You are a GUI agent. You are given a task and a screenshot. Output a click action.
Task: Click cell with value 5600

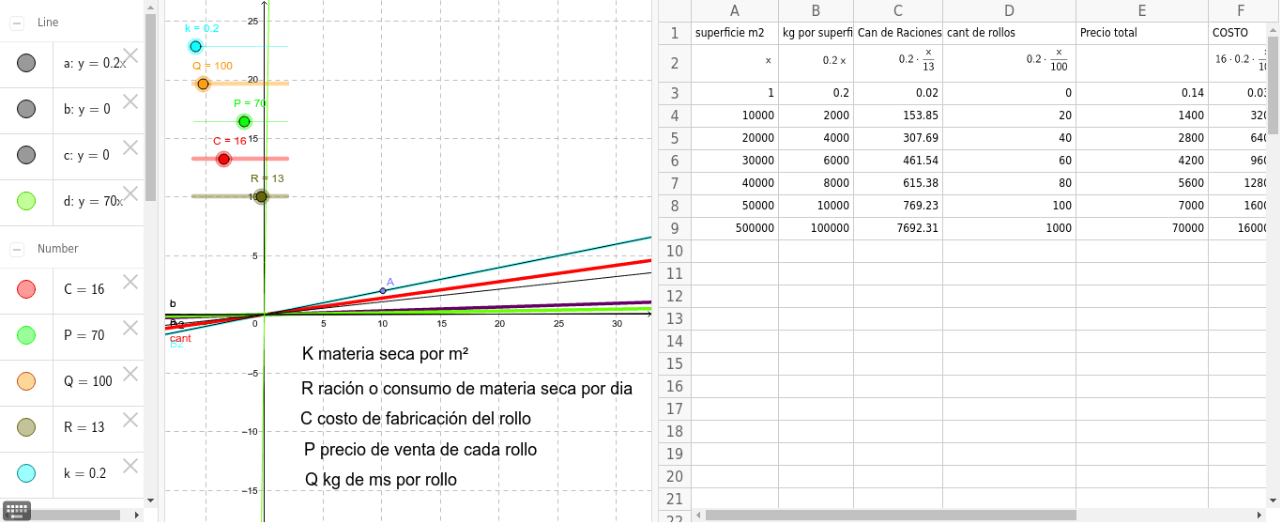coord(1142,183)
